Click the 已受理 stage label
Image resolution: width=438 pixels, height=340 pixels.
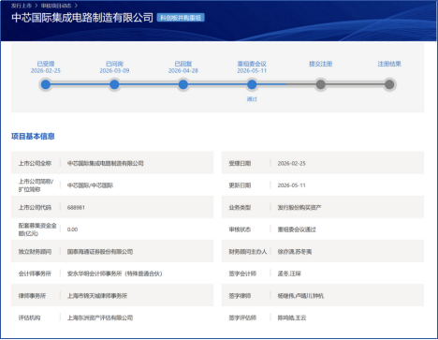[x=46, y=64]
